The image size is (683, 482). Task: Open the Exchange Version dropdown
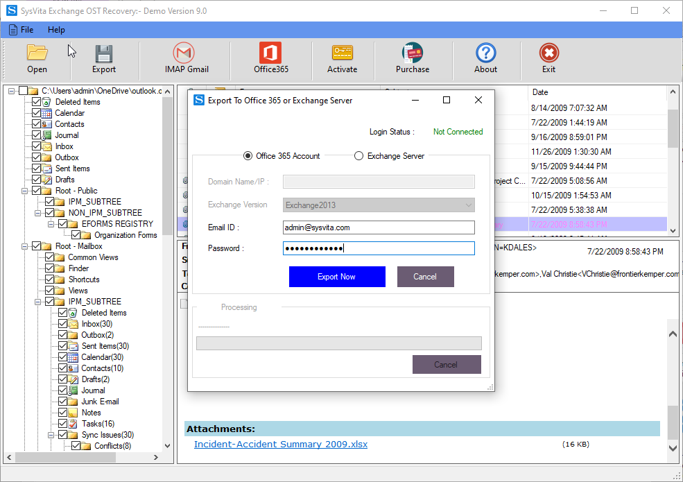click(x=379, y=205)
